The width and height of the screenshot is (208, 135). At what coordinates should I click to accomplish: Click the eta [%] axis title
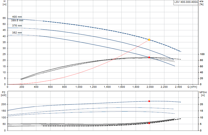201,3
